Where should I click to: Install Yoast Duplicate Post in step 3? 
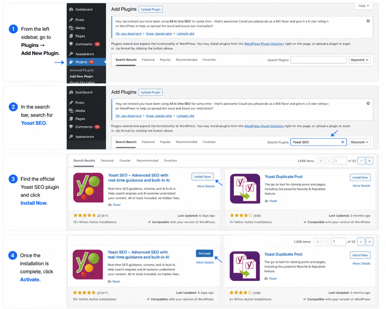360,177
